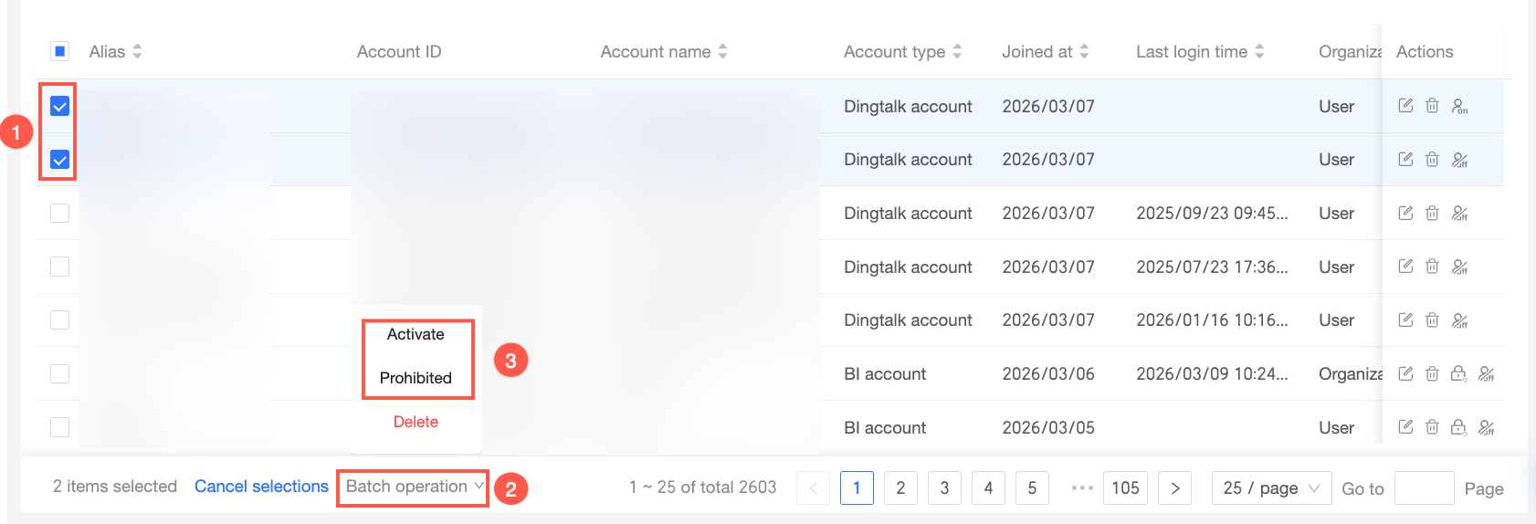Toggle user status for login 2025/07/23 row
This screenshot has height=524, width=1536.
click(x=1459, y=267)
